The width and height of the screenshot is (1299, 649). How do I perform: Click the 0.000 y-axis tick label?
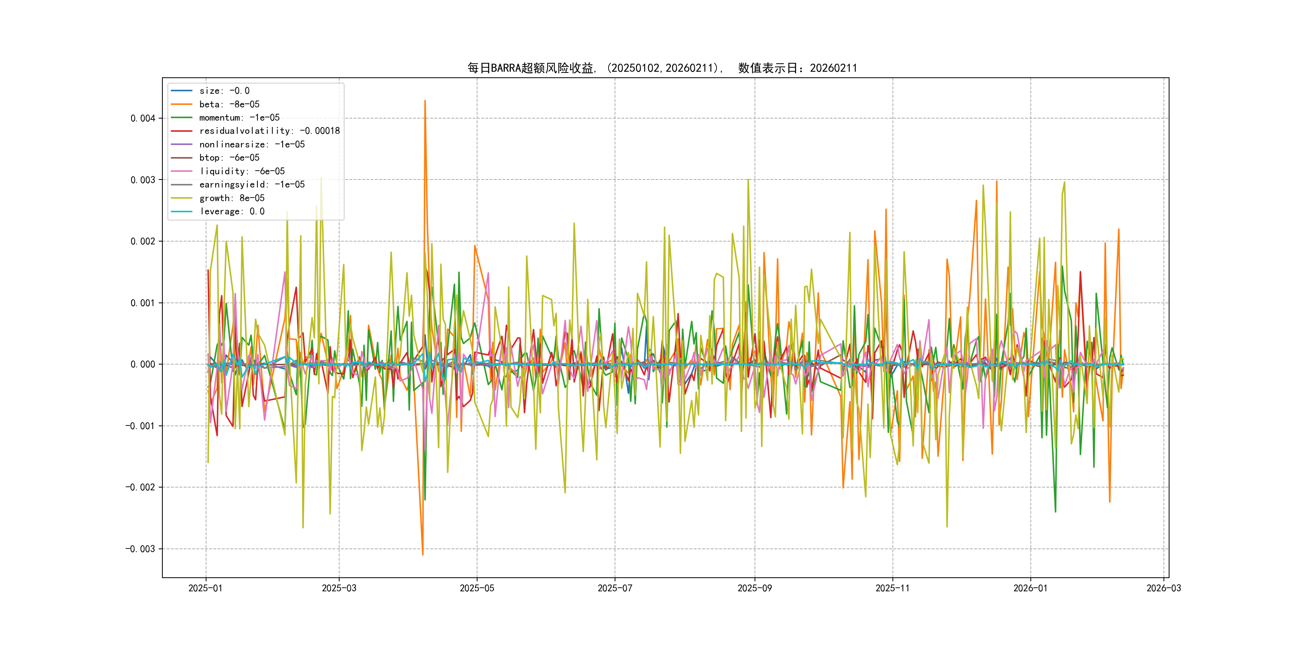tap(143, 364)
